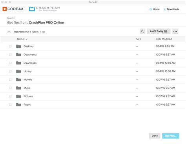Click the Public folder icon
This screenshot has width=186, height=144.
tap(18, 104)
